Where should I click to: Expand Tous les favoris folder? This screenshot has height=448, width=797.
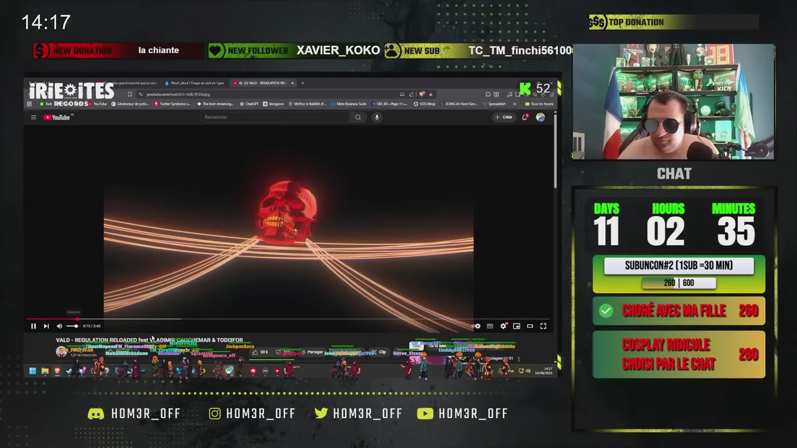[x=539, y=104]
